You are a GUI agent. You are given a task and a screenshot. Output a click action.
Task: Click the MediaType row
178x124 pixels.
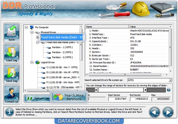(x=127, y=34)
